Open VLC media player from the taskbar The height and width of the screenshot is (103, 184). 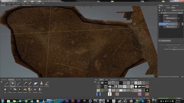(43, 101)
